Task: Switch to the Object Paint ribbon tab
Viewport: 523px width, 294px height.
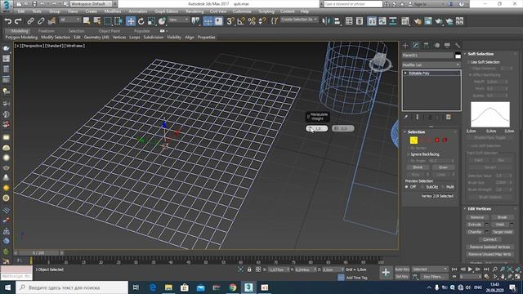Action: pyautogui.click(x=109, y=31)
